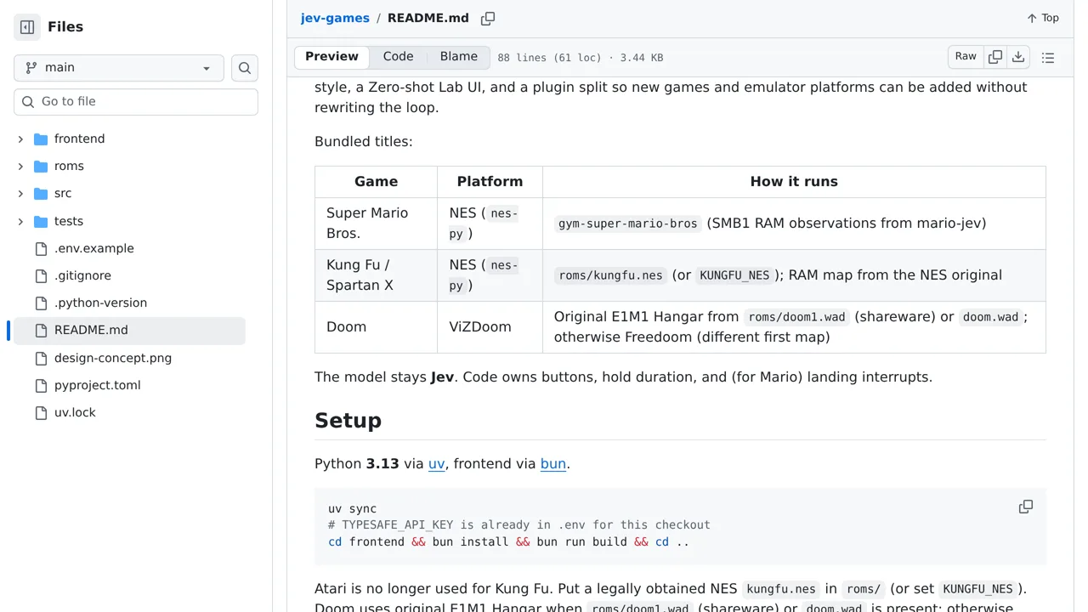Click the 'ViZDoom' platform cell

490,327
